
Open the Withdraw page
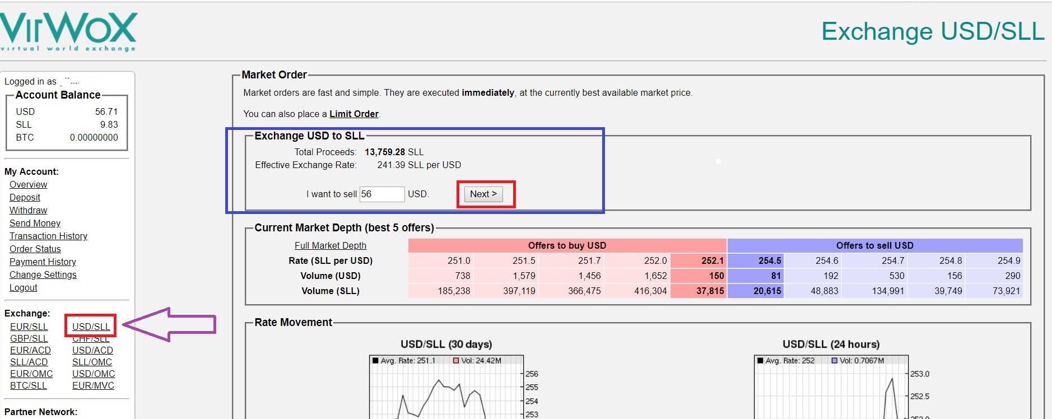point(28,210)
